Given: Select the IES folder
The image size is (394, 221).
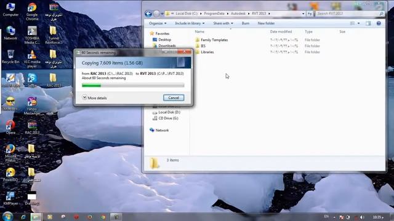Looking at the screenshot, I should [x=201, y=46].
